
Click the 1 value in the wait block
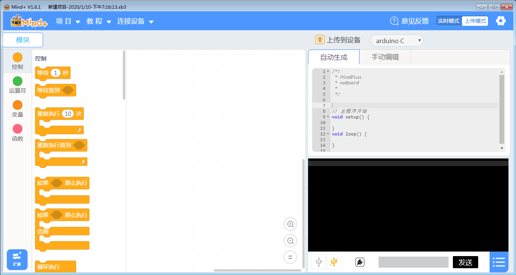pos(56,73)
